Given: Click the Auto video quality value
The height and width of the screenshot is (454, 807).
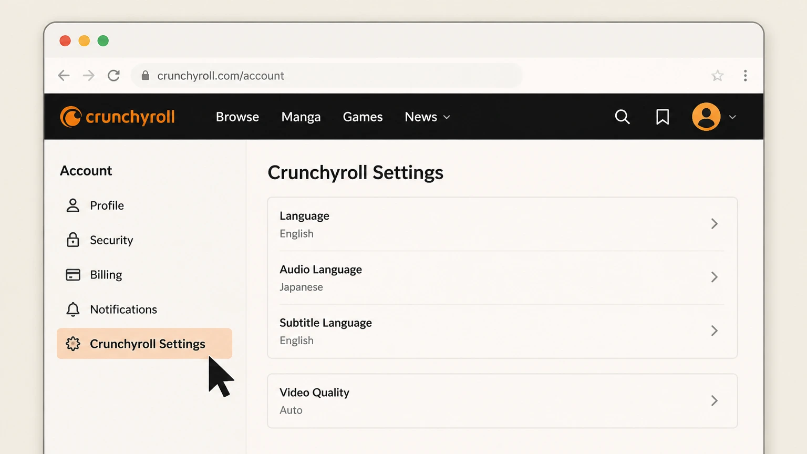Looking at the screenshot, I should coord(291,410).
